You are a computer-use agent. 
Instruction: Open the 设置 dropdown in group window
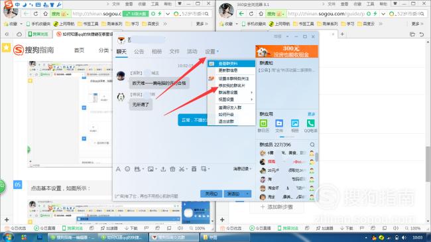(212, 52)
